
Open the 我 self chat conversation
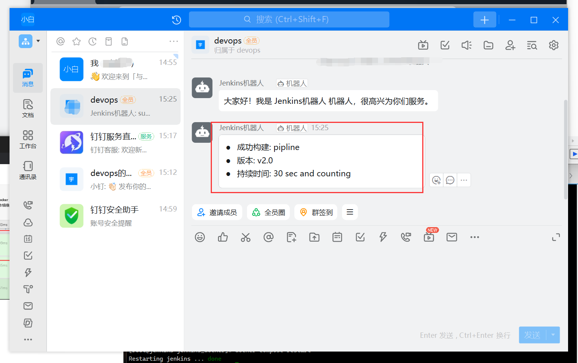point(115,69)
